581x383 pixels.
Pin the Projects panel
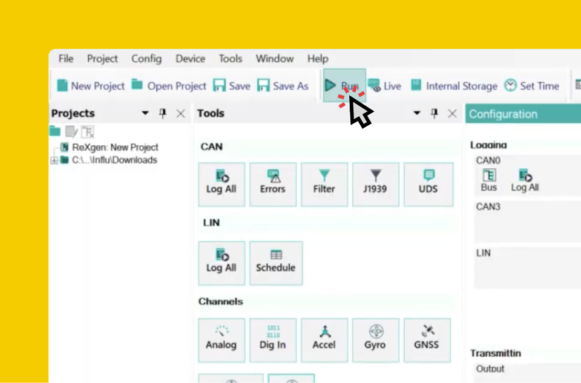[x=163, y=113]
